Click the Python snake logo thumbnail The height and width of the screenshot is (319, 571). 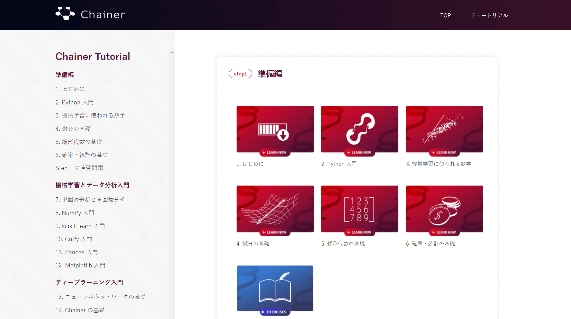click(360, 129)
